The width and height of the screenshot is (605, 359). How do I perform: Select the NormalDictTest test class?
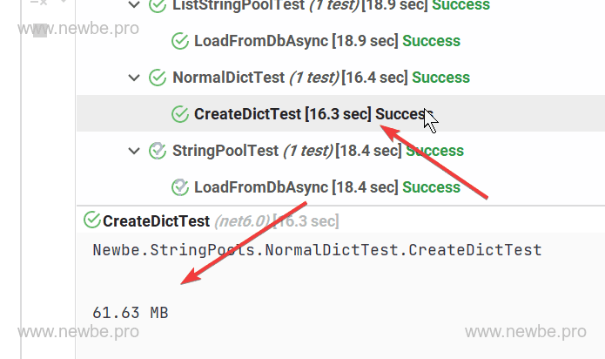point(228,78)
